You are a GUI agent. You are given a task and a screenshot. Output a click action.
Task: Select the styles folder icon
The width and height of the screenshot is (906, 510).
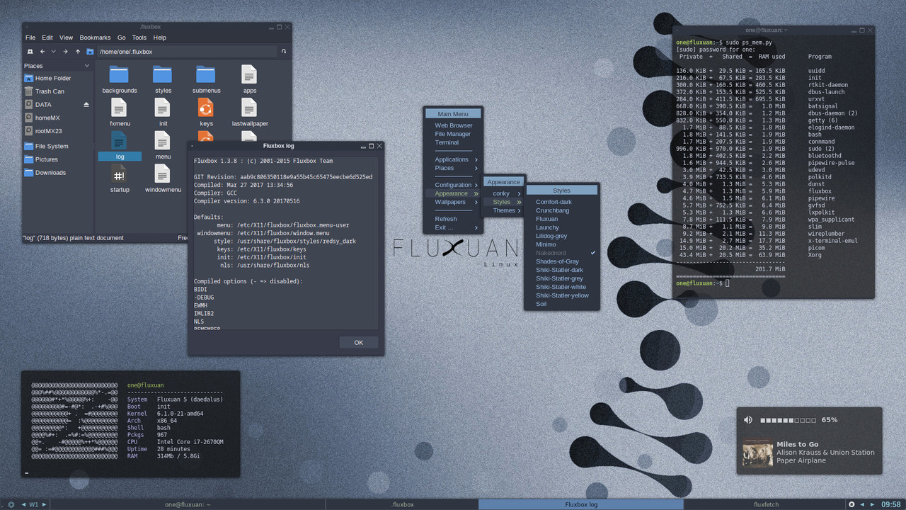163,74
